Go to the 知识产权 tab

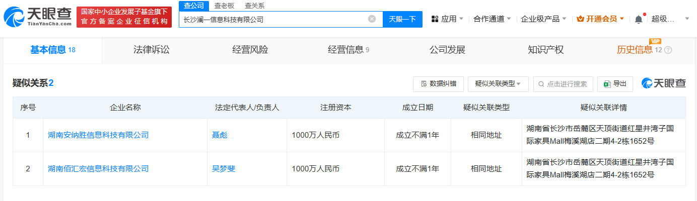pos(545,50)
